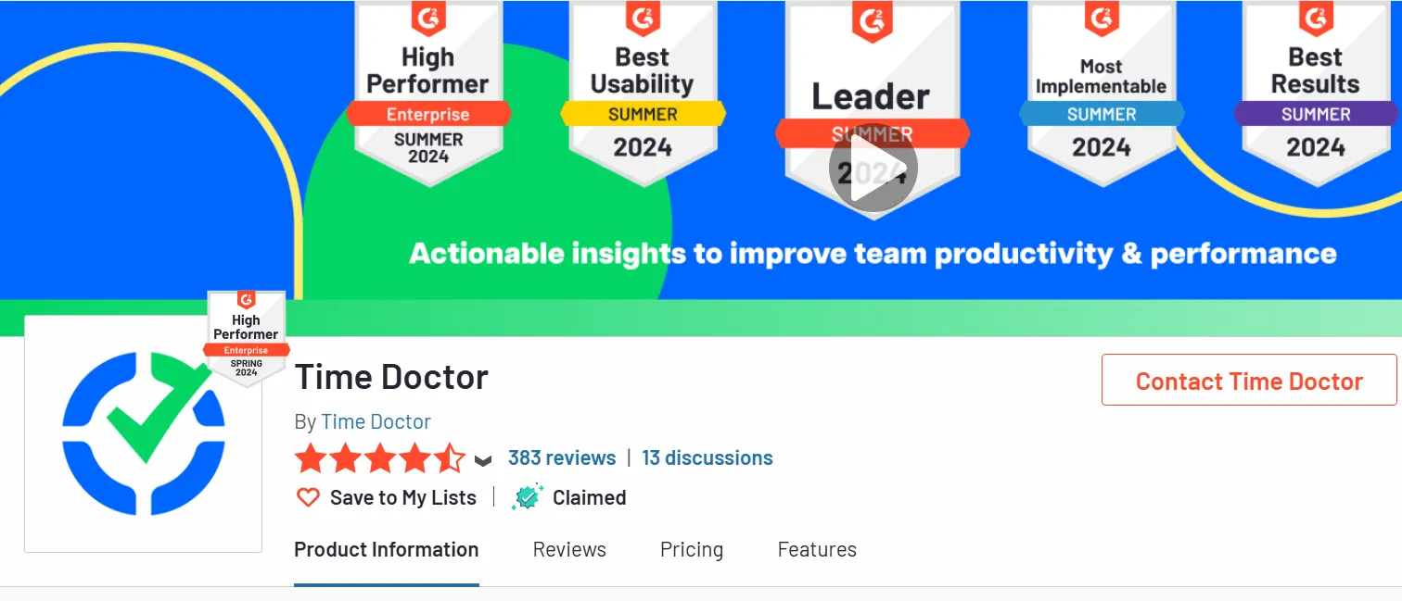Click the Best Usability Summer 2024 badge
This screenshot has height=601, width=1402.
pyautogui.click(x=643, y=93)
